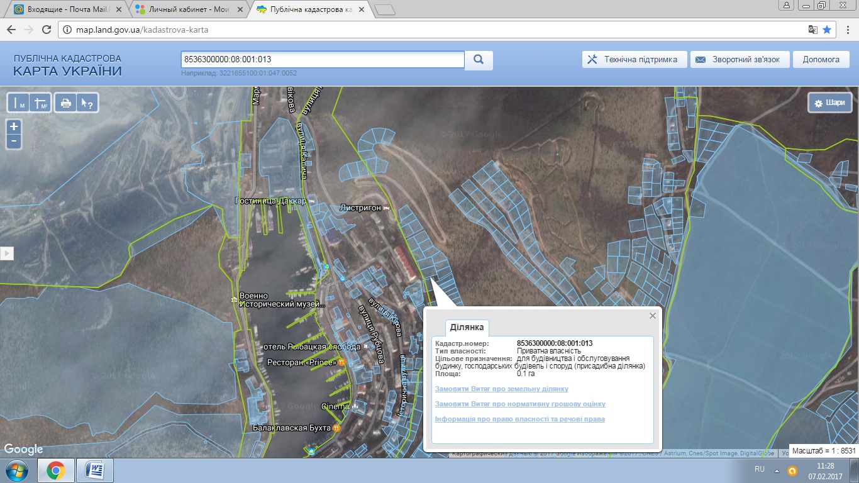Open Інформація про право власності link
Screen dimensions: 859x483
pyautogui.click(x=519, y=419)
